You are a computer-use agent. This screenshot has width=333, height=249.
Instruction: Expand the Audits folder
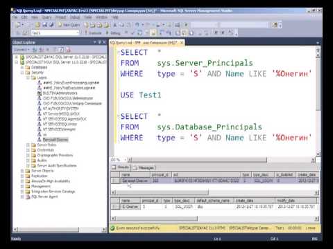(x=28, y=160)
